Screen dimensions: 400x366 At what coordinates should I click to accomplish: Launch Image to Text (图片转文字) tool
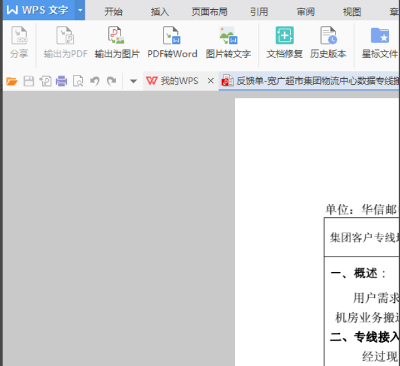(x=228, y=36)
